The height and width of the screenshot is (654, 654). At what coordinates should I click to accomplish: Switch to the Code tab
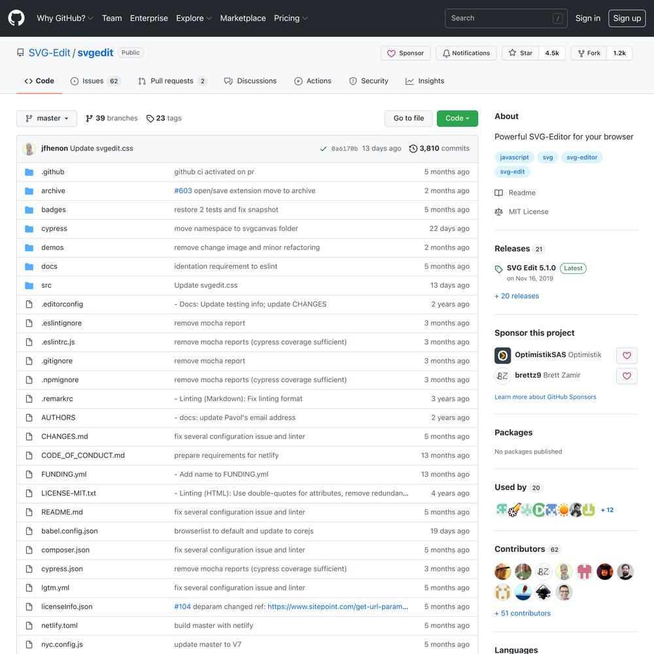39,81
